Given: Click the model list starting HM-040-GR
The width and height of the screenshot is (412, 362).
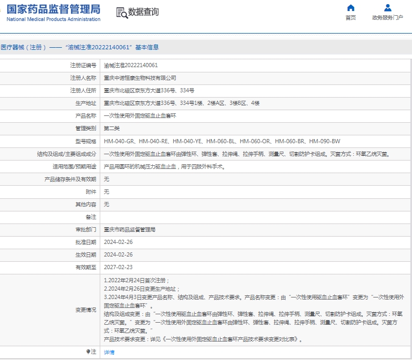Looking at the screenshot, I should [x=222, y=141].
